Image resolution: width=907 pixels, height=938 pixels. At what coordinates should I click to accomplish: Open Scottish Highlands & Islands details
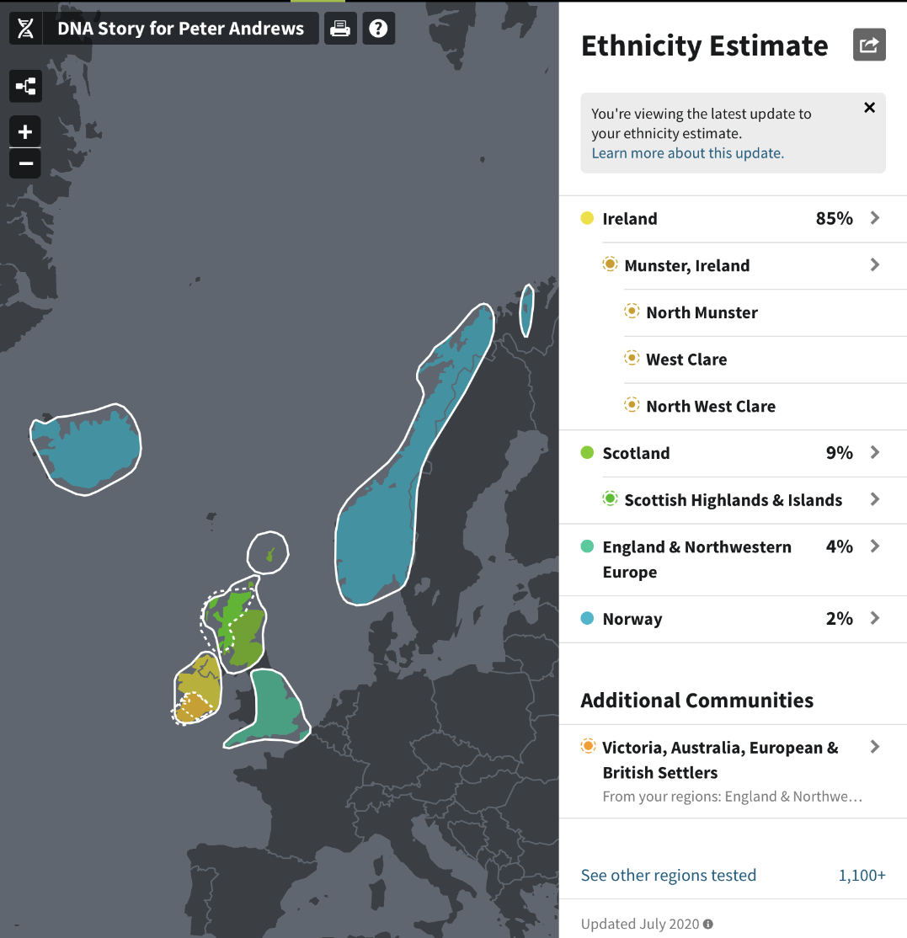(874, 499)
